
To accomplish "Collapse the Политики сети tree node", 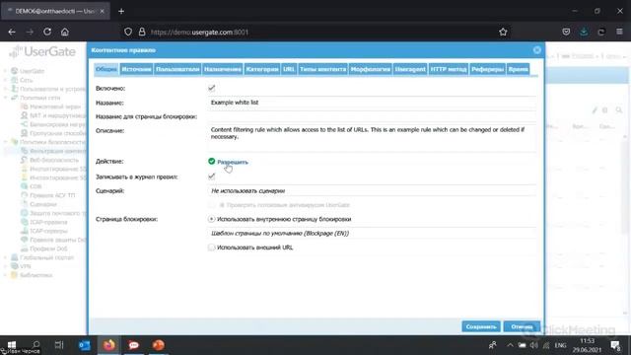I will [5, 98].
